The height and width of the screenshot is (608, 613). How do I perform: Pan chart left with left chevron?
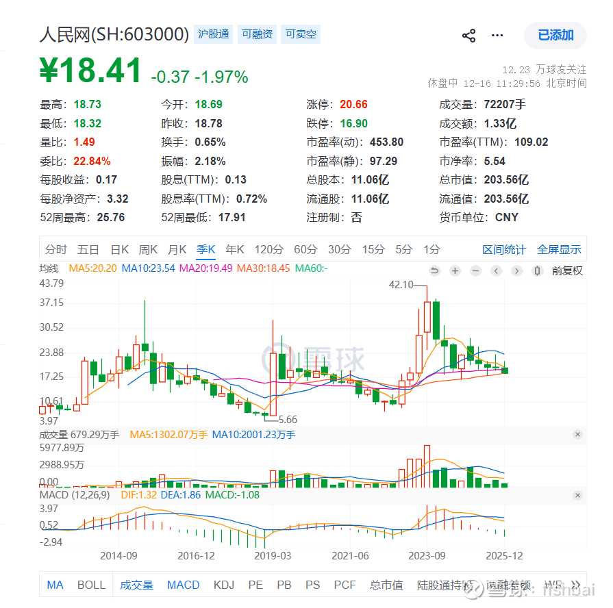[496, 270]
